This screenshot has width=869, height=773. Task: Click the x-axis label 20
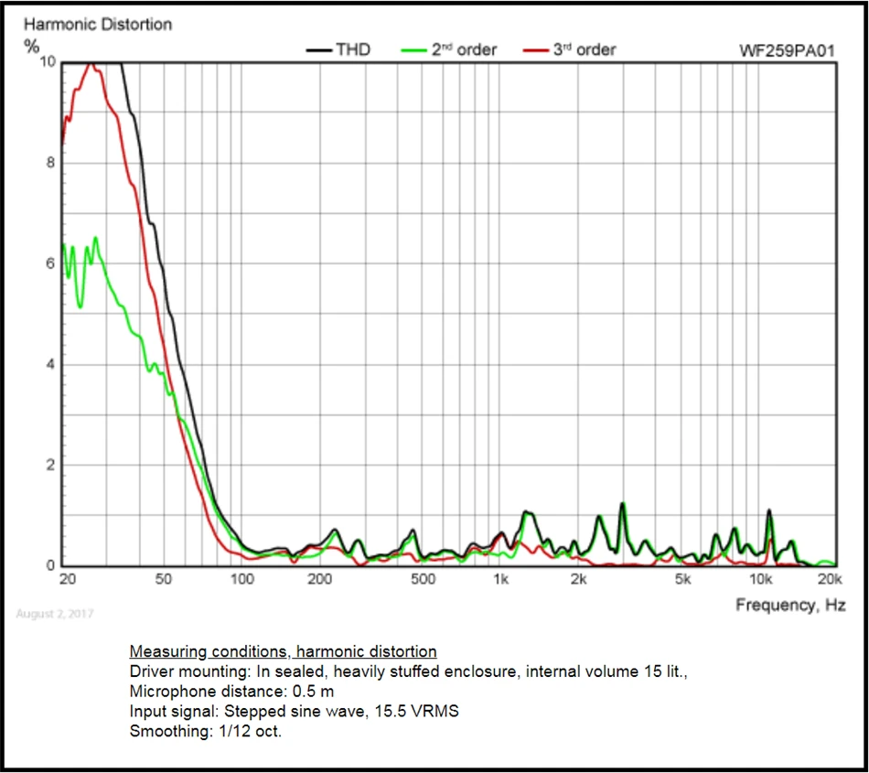coord(68,580)
